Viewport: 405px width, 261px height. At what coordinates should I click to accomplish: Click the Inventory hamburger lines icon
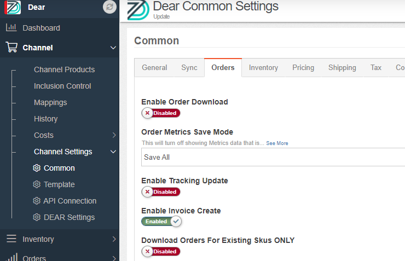[11, 239]
